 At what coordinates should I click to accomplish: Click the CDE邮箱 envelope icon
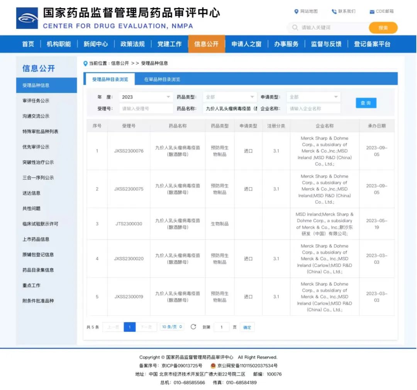372,12
